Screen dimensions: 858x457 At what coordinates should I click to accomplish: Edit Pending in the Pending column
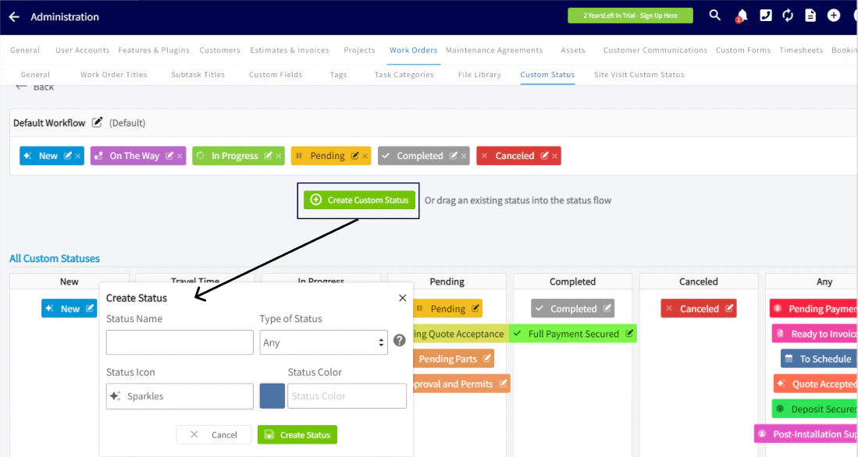tap(475, 308)
